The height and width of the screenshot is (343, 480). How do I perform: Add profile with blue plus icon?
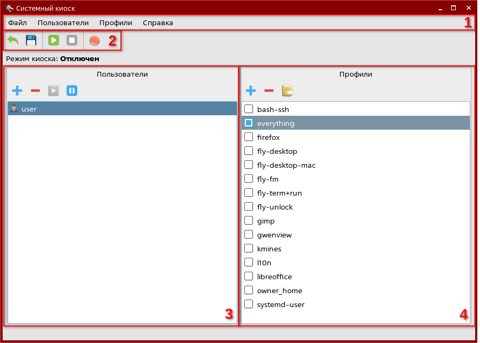251,91
